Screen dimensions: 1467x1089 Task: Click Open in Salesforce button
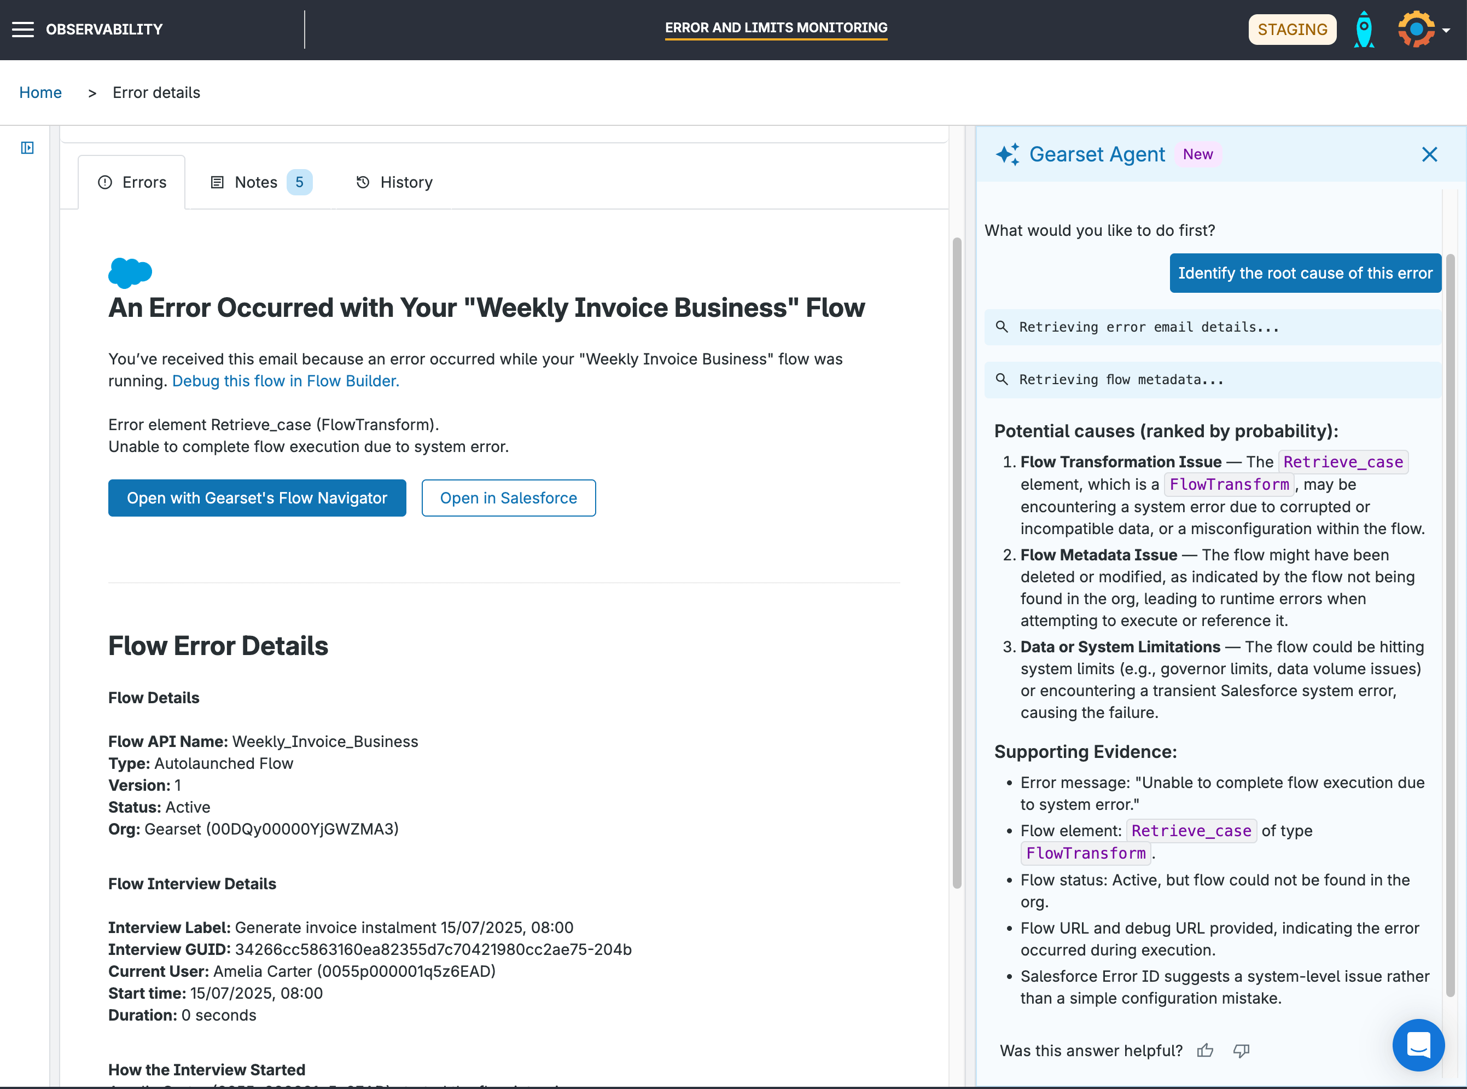[509, 499]
